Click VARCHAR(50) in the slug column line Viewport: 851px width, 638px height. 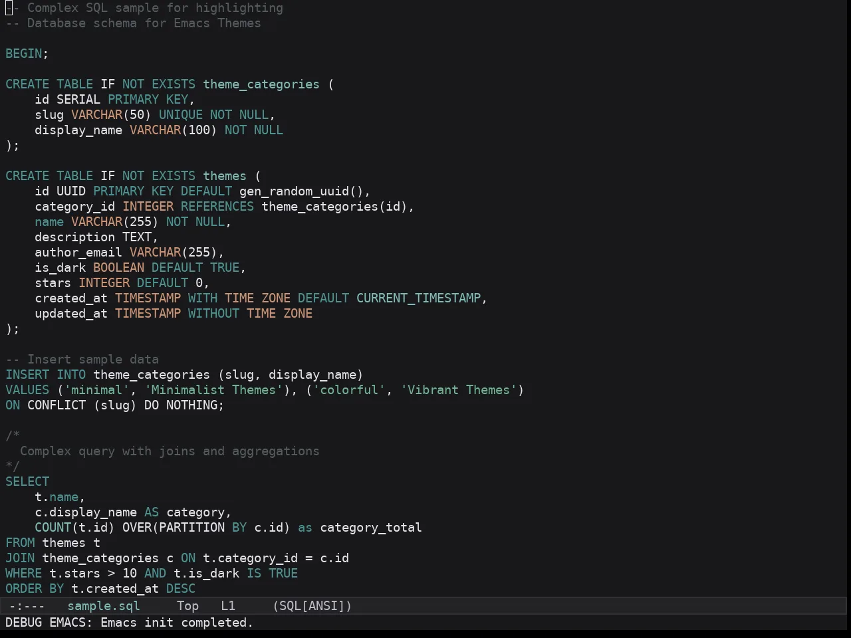tap(111, 115)
